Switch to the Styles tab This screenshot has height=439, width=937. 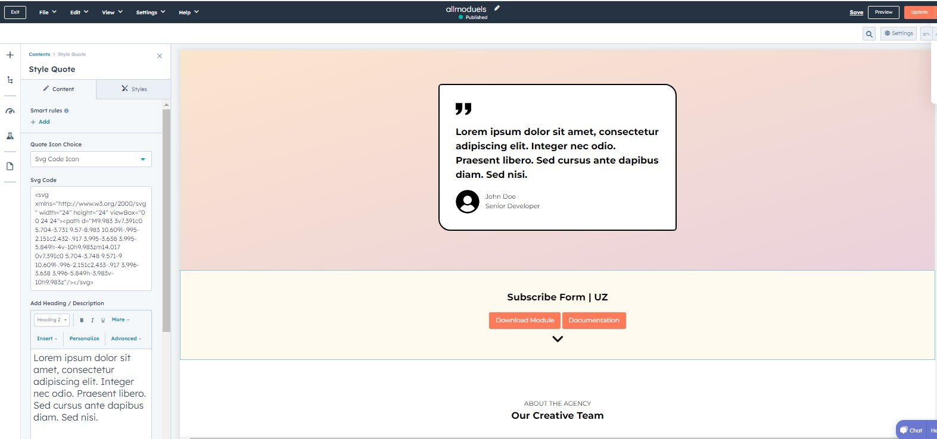click(x=134, y=89)
